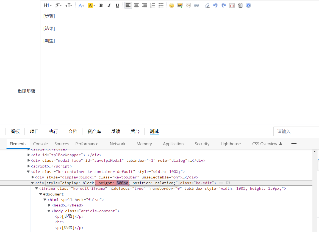The width and height of the screenshot is (319, 232).
Task: Expand the head node
Action: 49,205
